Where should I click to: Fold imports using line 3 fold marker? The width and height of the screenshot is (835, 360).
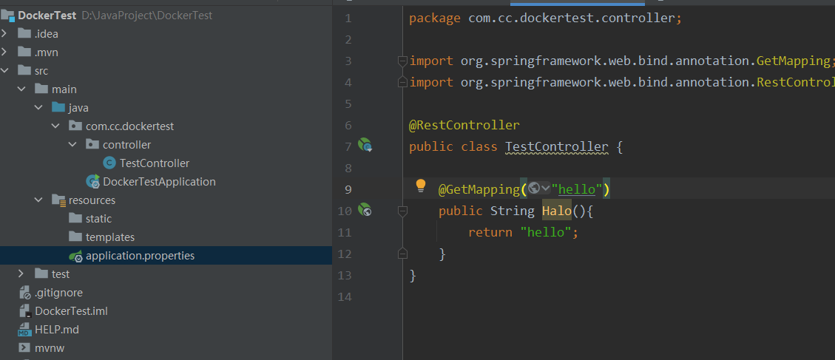coord(402,61)
